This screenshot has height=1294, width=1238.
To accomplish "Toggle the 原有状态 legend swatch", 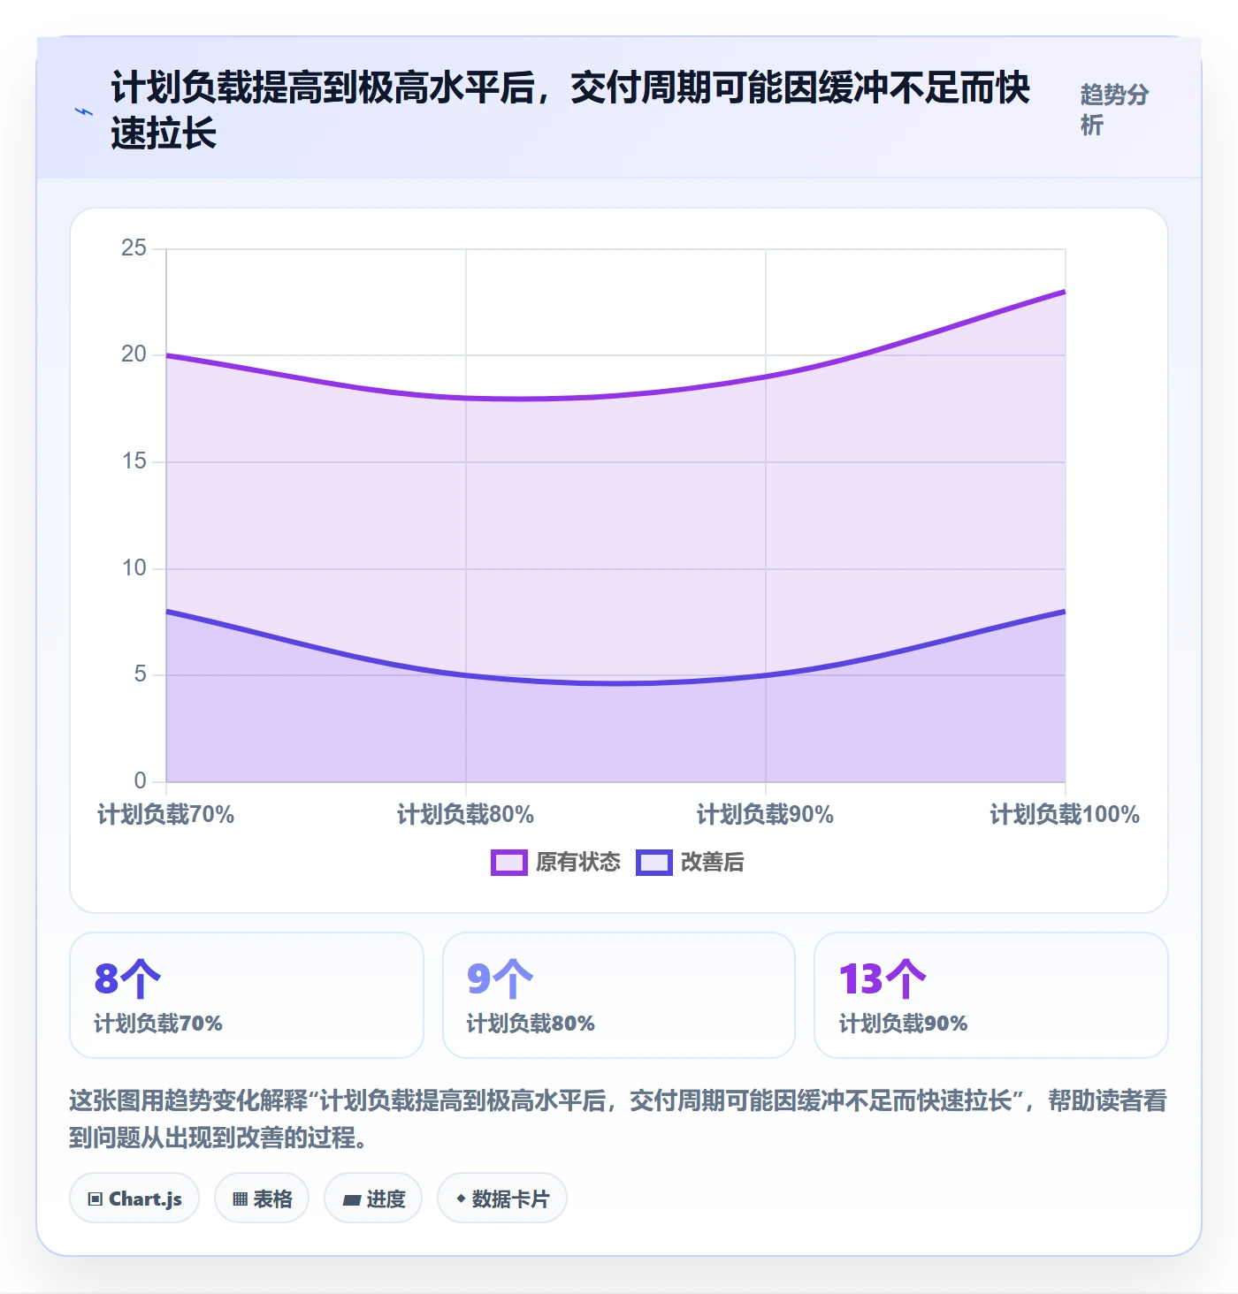I will [508, 863].
